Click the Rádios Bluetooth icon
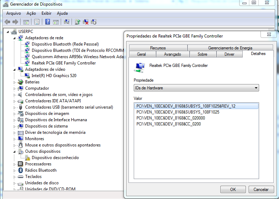The width and height of the screenshot is (279, 199). tap(21, 170)
